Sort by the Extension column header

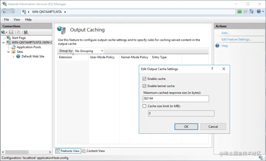click(x=73, y=57)
